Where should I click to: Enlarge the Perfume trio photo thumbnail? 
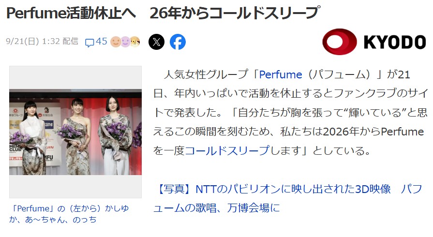pyautogui.click(x=75, y=132)
